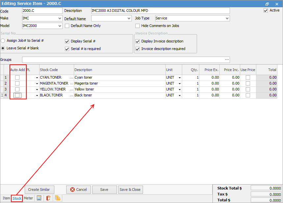Image resolution: width=283 pixels, height=203 pixels.
Task: Click into the Description text field
Action: (x=160, y=11)
